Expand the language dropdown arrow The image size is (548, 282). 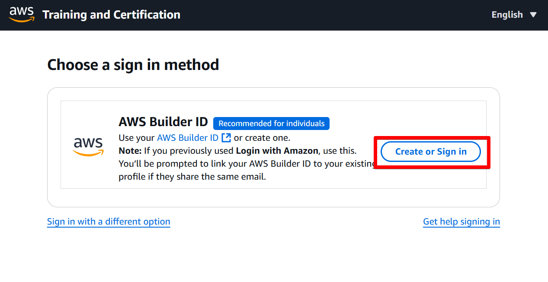point(533,15)
